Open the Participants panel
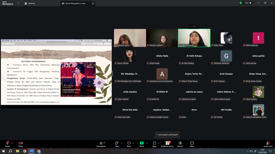 (x=101, y=144)
